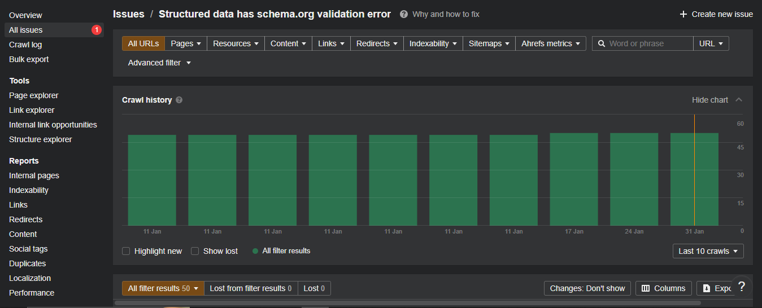762x308 pixels.
Task: Select the All URLs filter tab
Action: [x=143, y=43]
